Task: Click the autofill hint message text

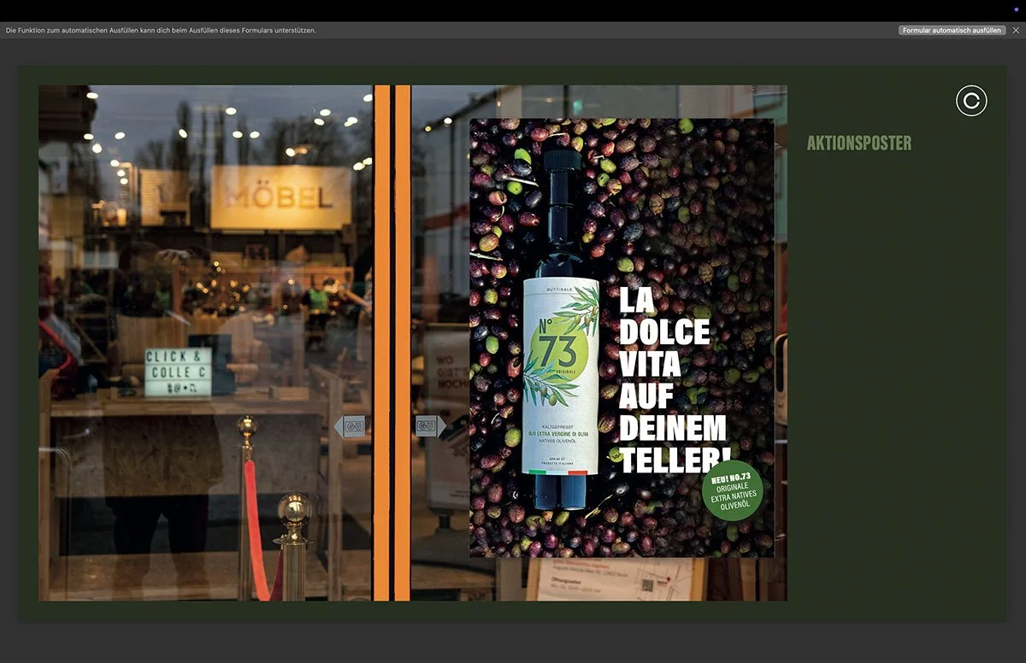Action: [161, 30]
